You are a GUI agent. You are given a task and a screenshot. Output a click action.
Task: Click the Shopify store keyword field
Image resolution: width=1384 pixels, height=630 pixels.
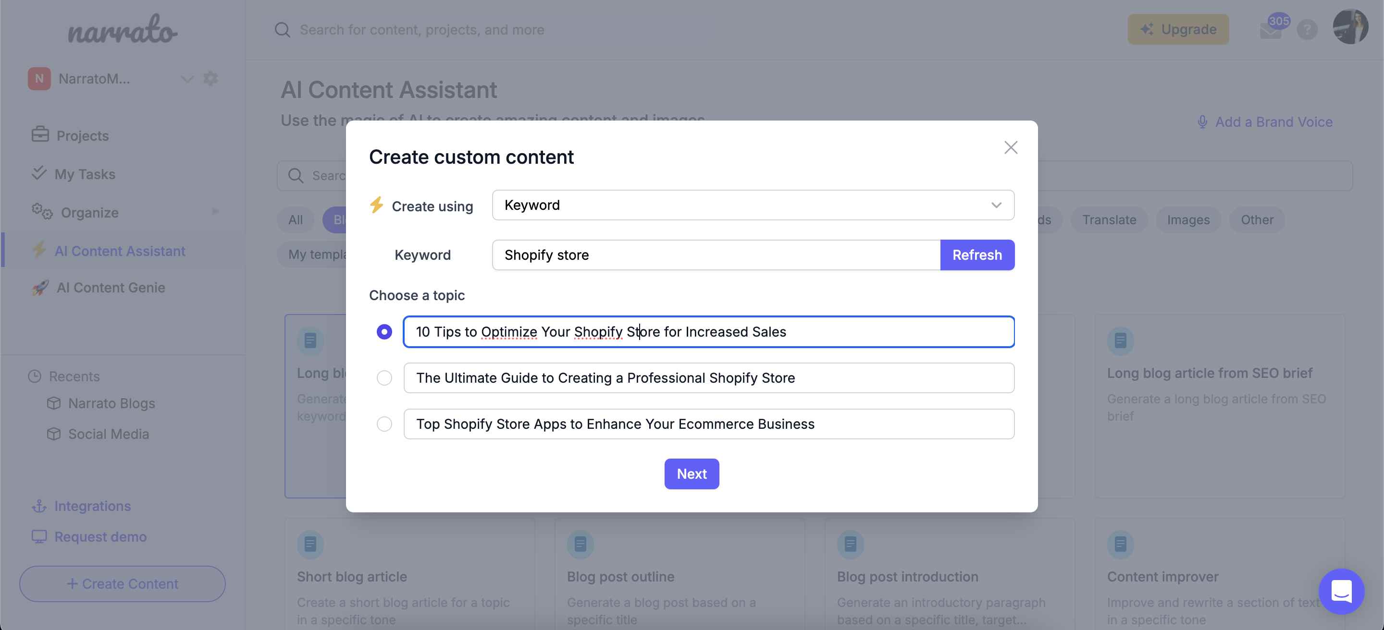coord(716,255)
